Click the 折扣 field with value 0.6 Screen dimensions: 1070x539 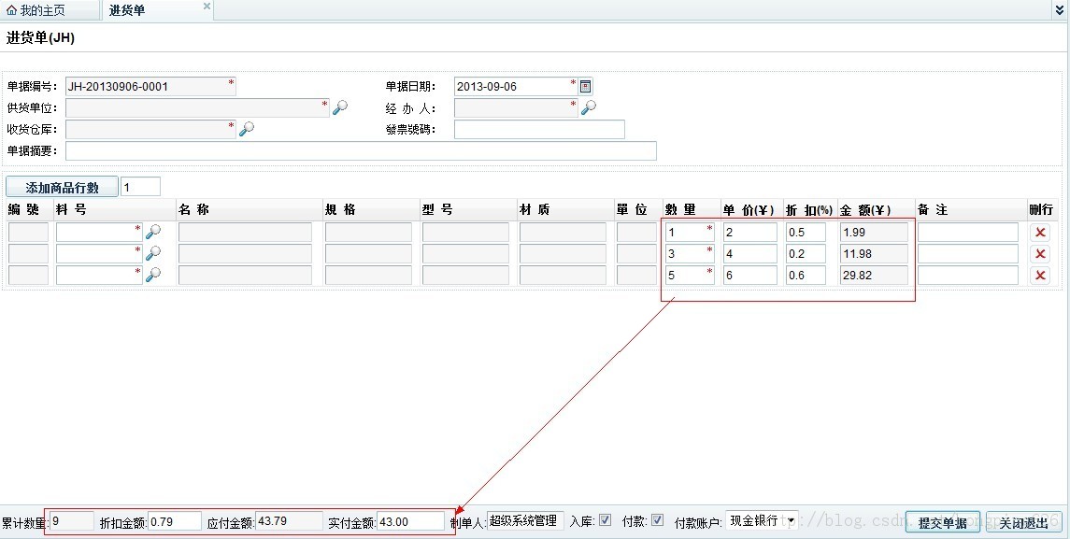[x=806, y=275]
